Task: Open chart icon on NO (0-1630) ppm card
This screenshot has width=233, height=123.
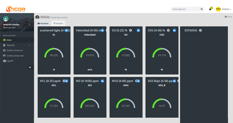Action: coord(103,81)
